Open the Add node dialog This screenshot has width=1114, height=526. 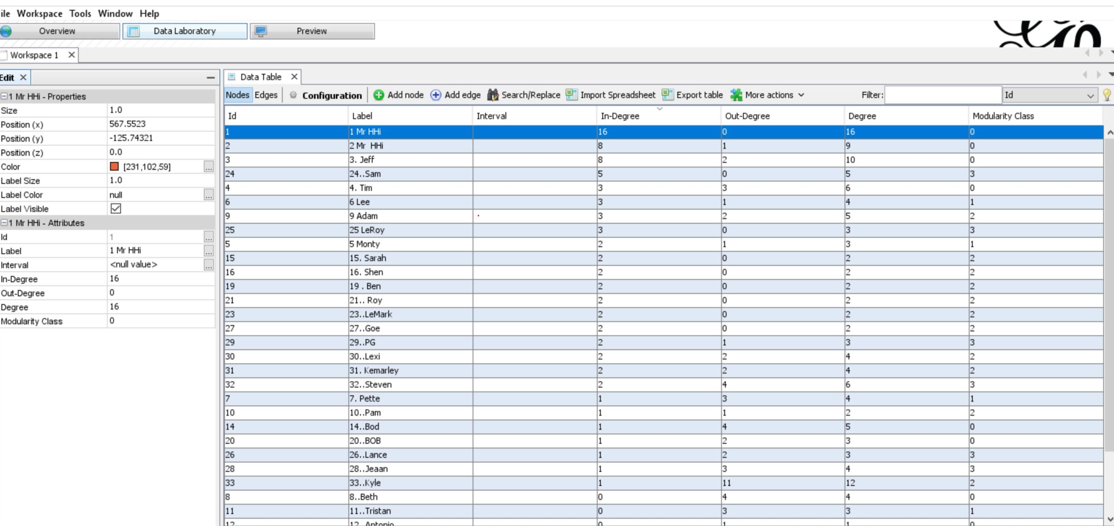coord(399,95)
